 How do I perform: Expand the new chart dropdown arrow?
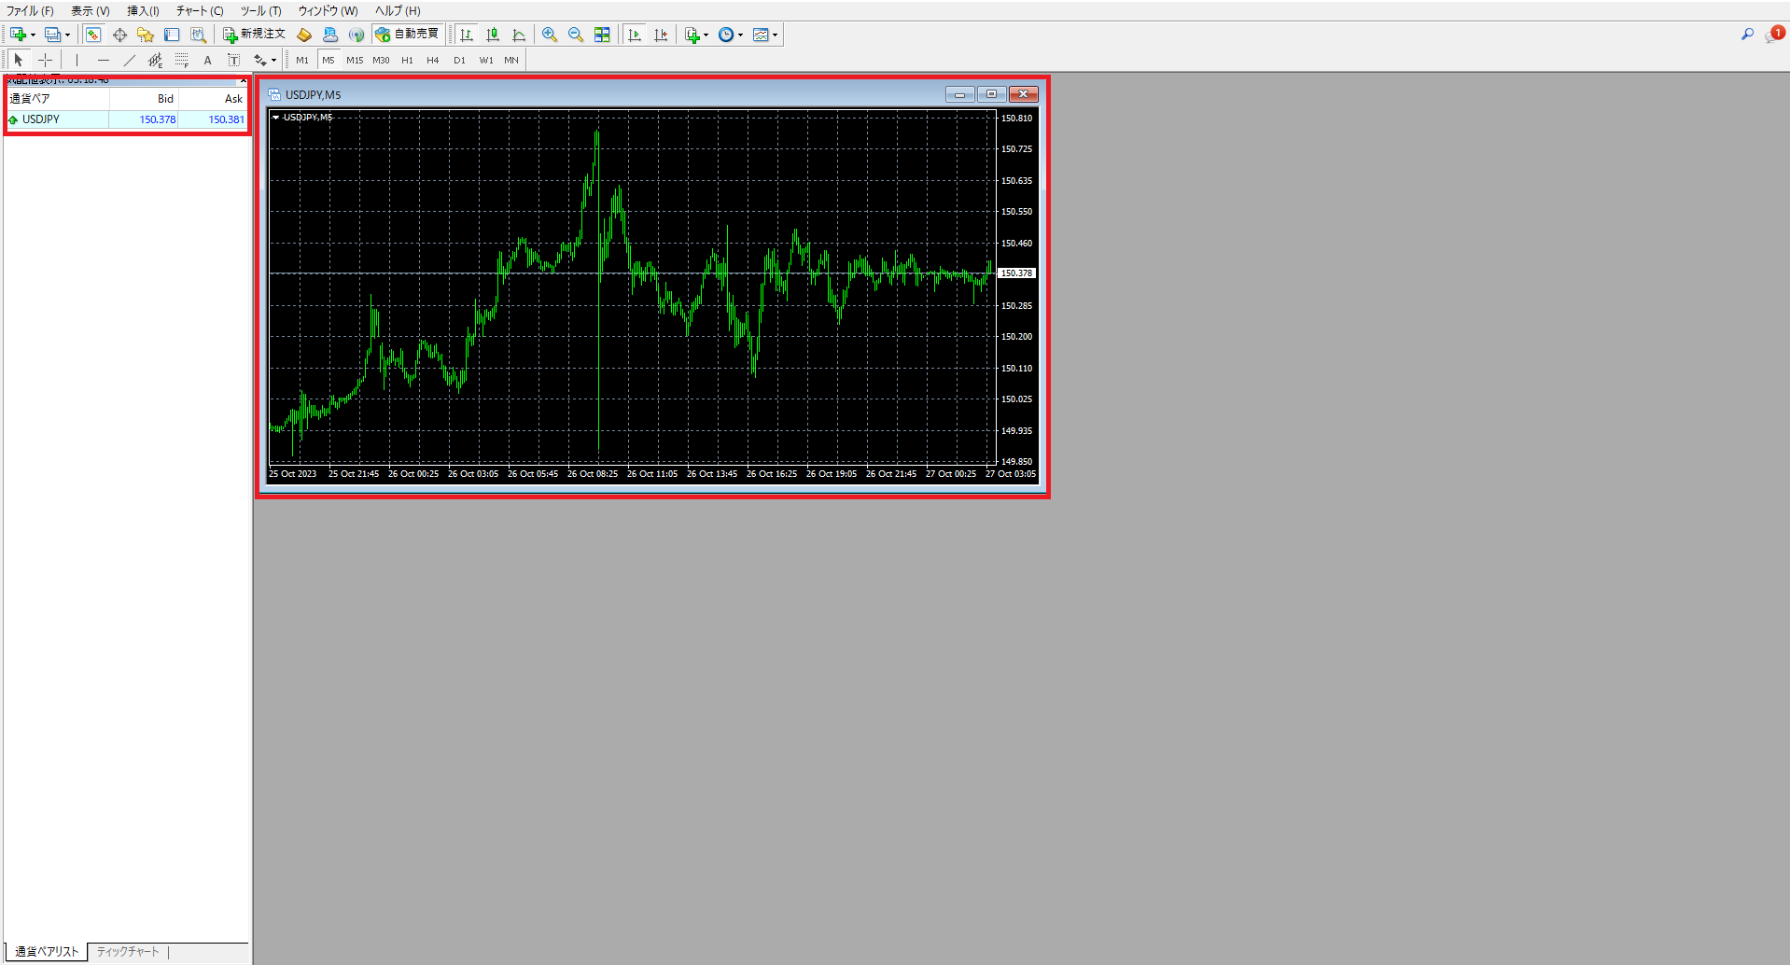tap(33, 35)
